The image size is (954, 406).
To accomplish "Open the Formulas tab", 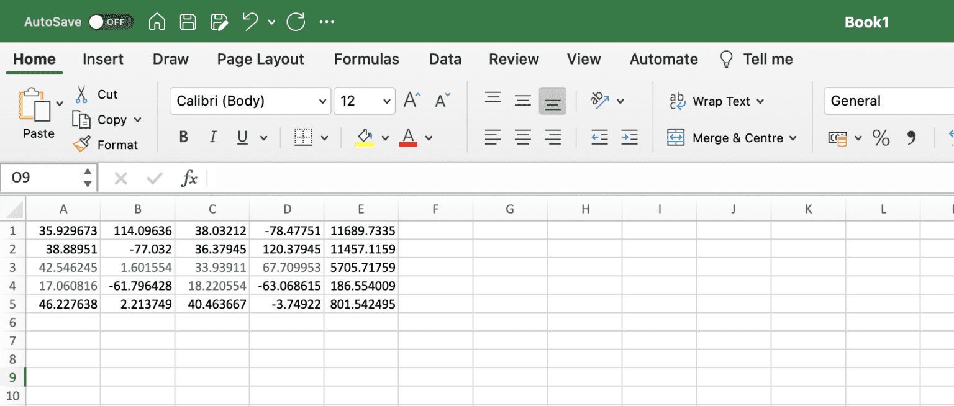I will pyautogui.click(x=366, y=60).
